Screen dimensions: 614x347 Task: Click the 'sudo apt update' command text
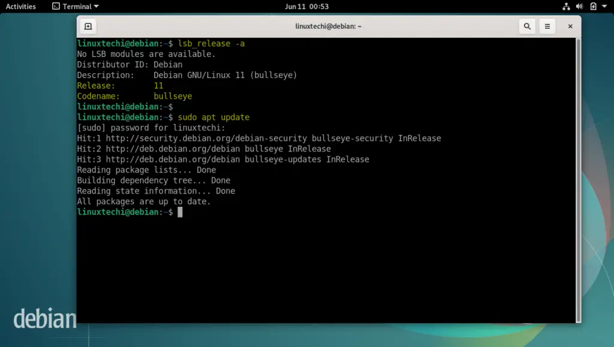pyautogui.click(x=213, y=117)
